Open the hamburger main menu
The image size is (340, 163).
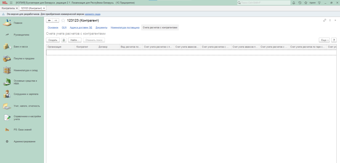pyautogui.click(x=11, y=3)
